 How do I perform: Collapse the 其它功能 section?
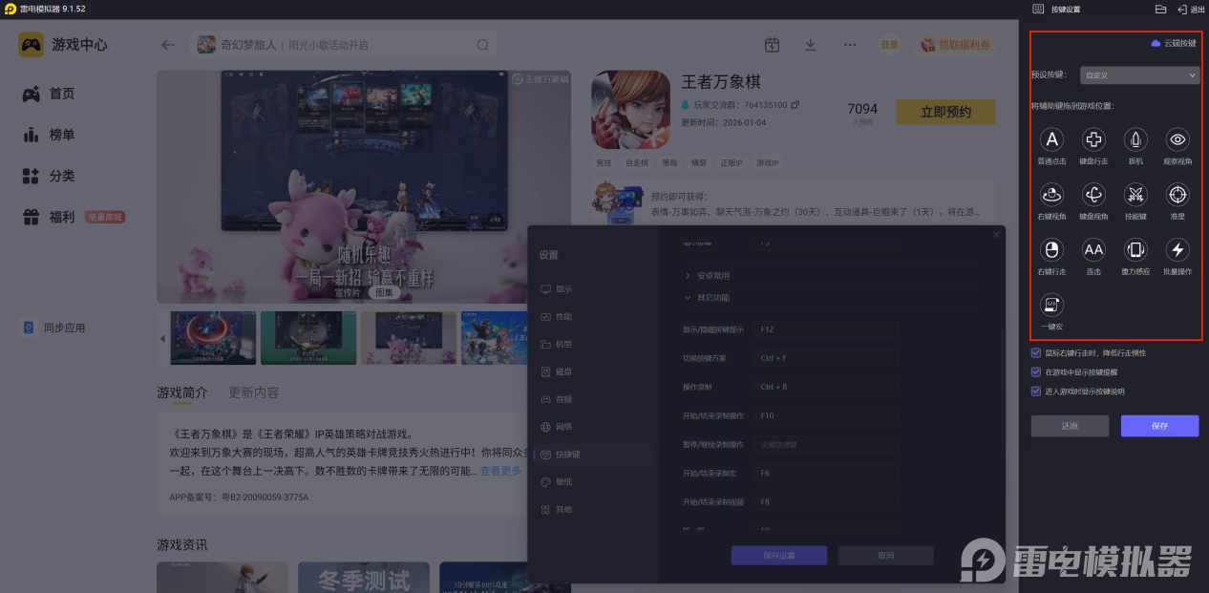(x=707, y=298)
